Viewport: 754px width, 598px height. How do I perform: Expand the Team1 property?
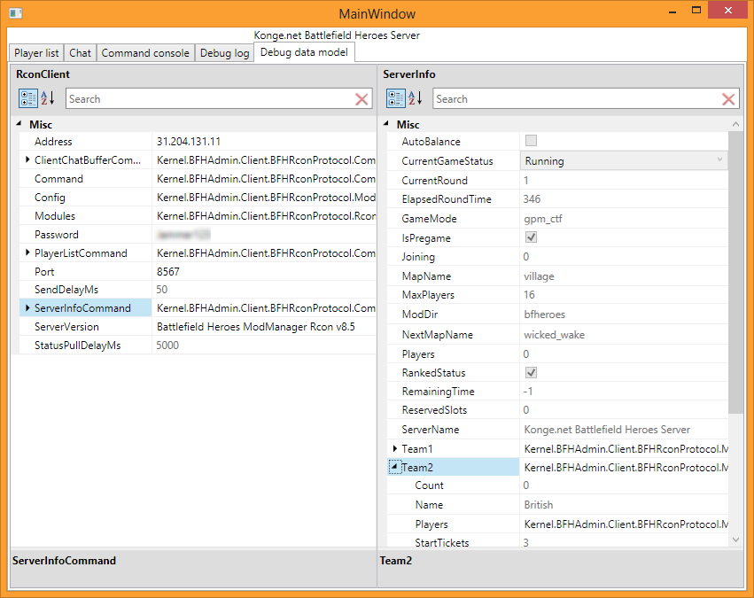click(395, 448)
